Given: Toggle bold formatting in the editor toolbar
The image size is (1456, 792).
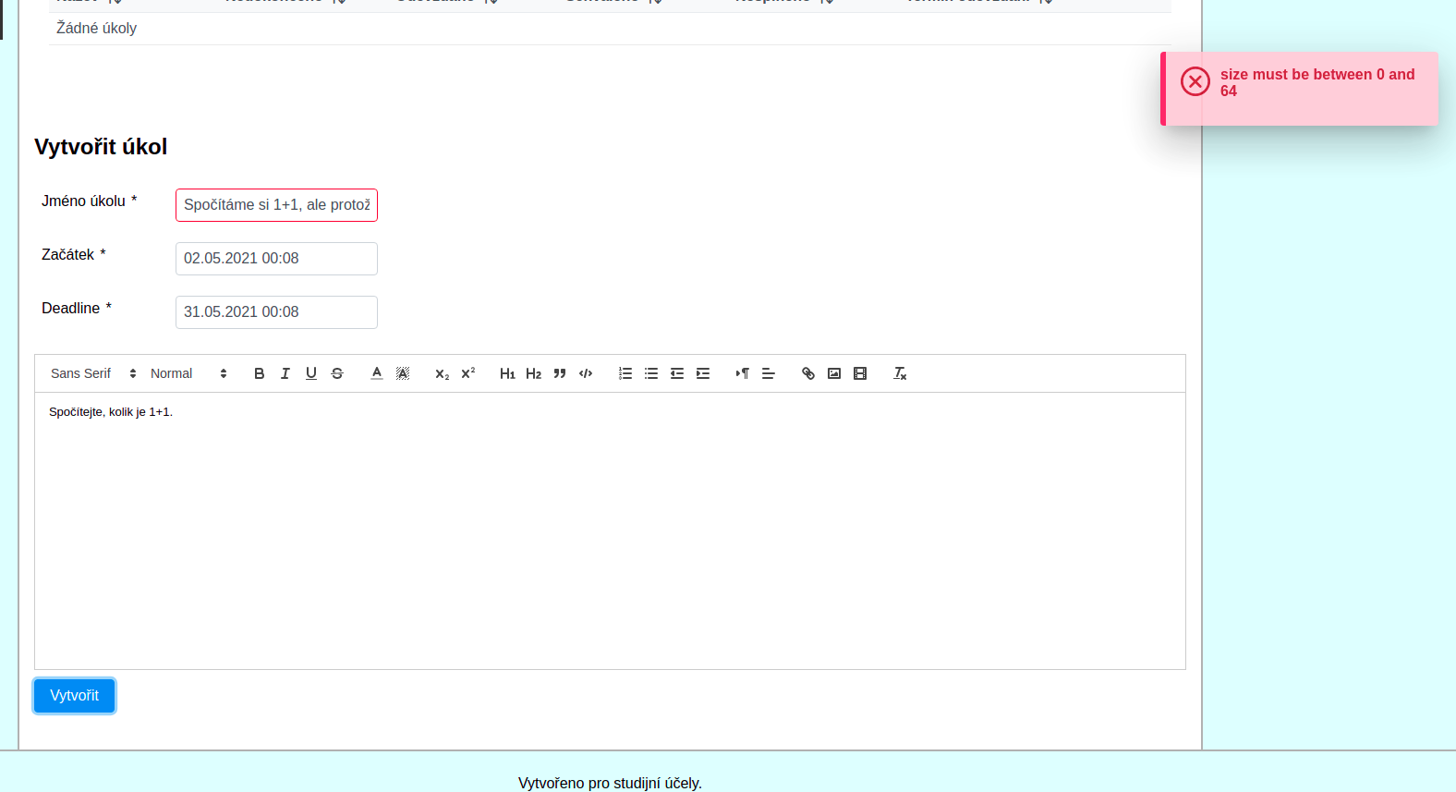Looking at the screenshot, I should coord(260,373).
